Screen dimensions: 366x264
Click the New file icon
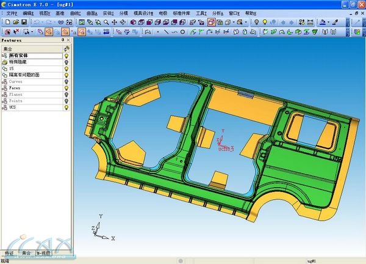[x=8, y=22]
